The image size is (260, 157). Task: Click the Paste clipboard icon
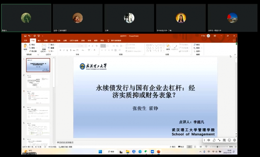(x=25, y=46)
